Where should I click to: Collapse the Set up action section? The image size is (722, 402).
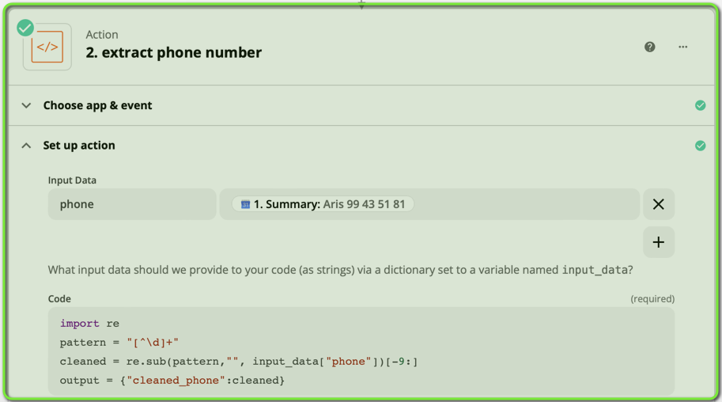(27, 146)
